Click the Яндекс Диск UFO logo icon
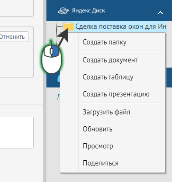Image resolution: width=172 pixels, height=182 pixels. point(63,11)
